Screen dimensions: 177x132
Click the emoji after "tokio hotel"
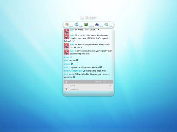[101, 67]
